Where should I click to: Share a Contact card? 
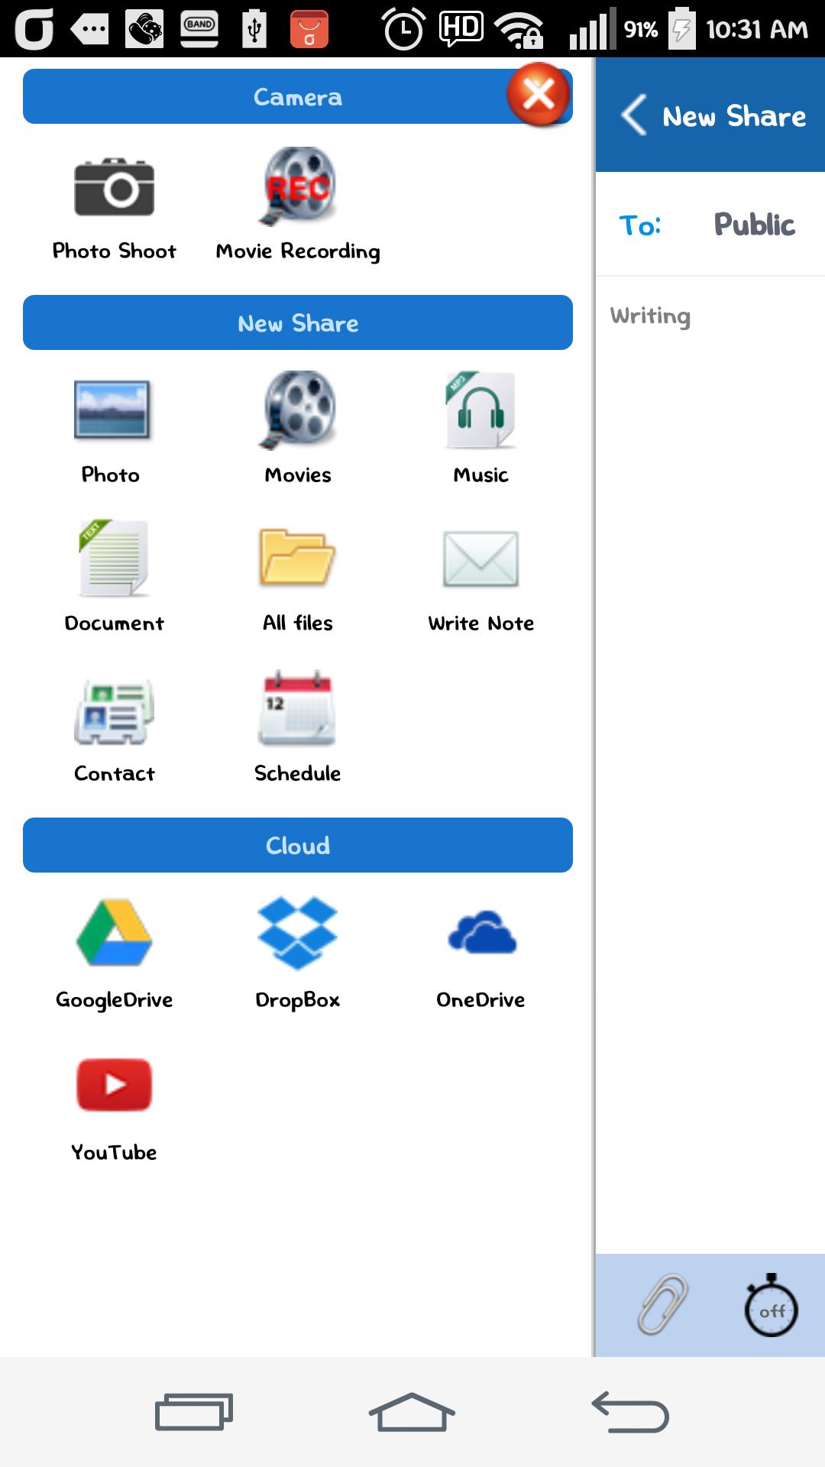tap(114, 711)
